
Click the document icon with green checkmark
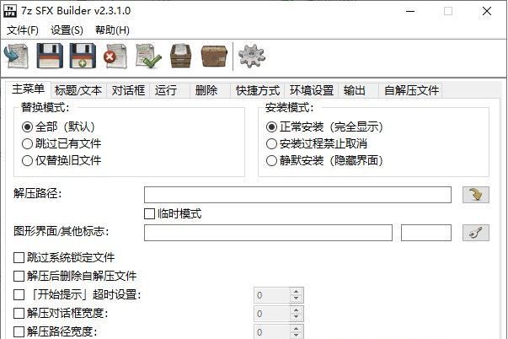pos(148,56)
